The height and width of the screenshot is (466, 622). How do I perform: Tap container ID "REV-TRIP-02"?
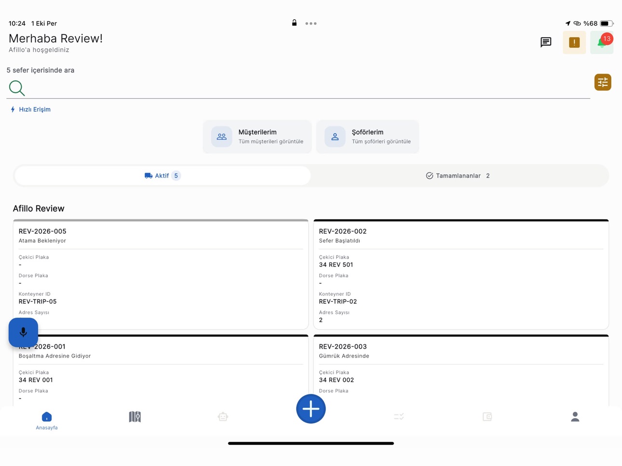tap(338, 301)
